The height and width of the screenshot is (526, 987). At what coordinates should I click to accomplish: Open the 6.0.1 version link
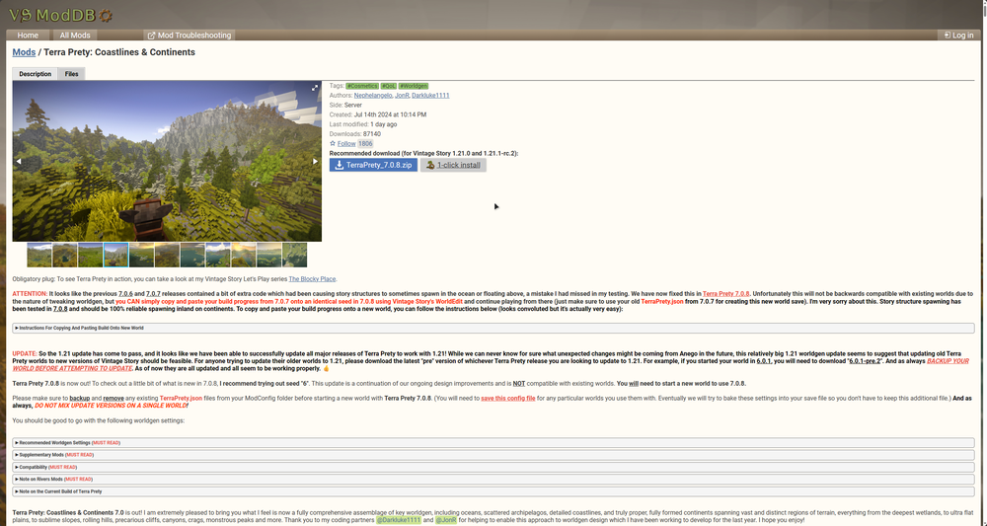click(764, 361)
